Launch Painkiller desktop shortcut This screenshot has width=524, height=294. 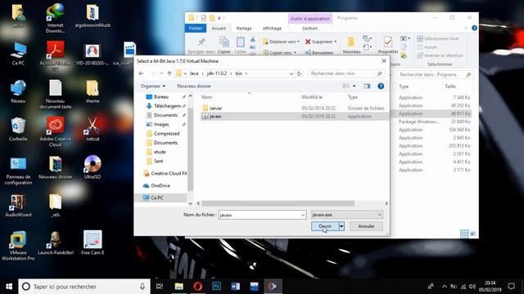(55, 243)
